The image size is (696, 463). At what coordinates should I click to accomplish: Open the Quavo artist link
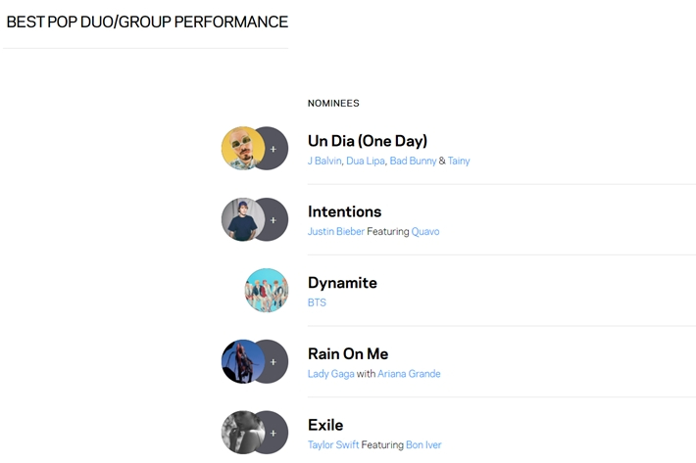425,231
